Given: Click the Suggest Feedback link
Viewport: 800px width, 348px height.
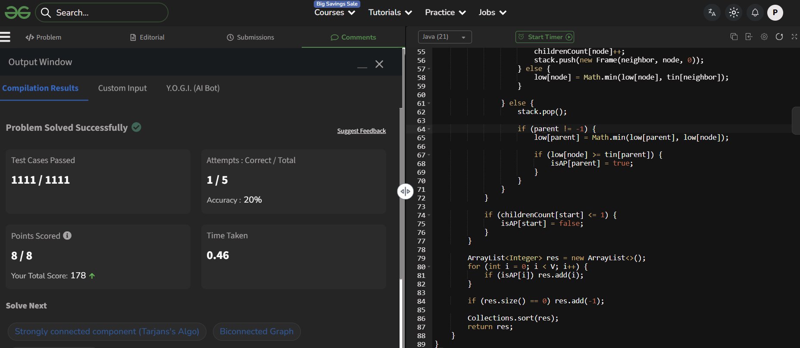Looking at the screenshot, I should (x=361, y=131).
